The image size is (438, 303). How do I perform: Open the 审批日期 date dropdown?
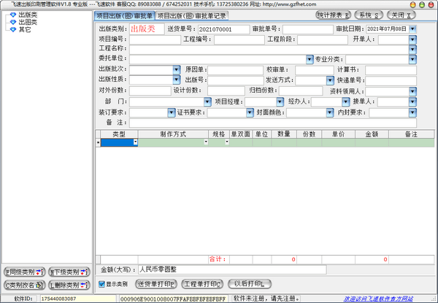412,29
